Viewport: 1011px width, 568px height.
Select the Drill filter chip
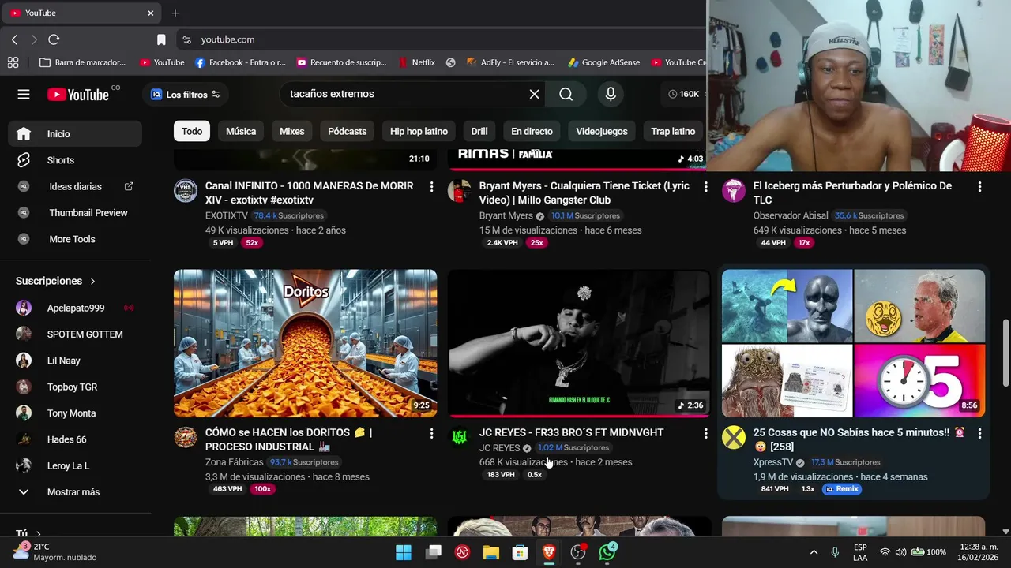pyautogui.click(x=479, y=131)
